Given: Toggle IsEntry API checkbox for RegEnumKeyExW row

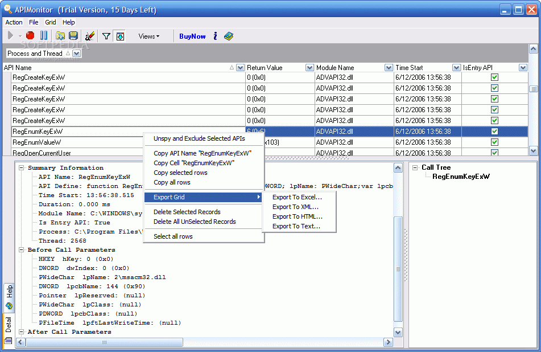Looking at the screenshot, I should pos(494,131).
